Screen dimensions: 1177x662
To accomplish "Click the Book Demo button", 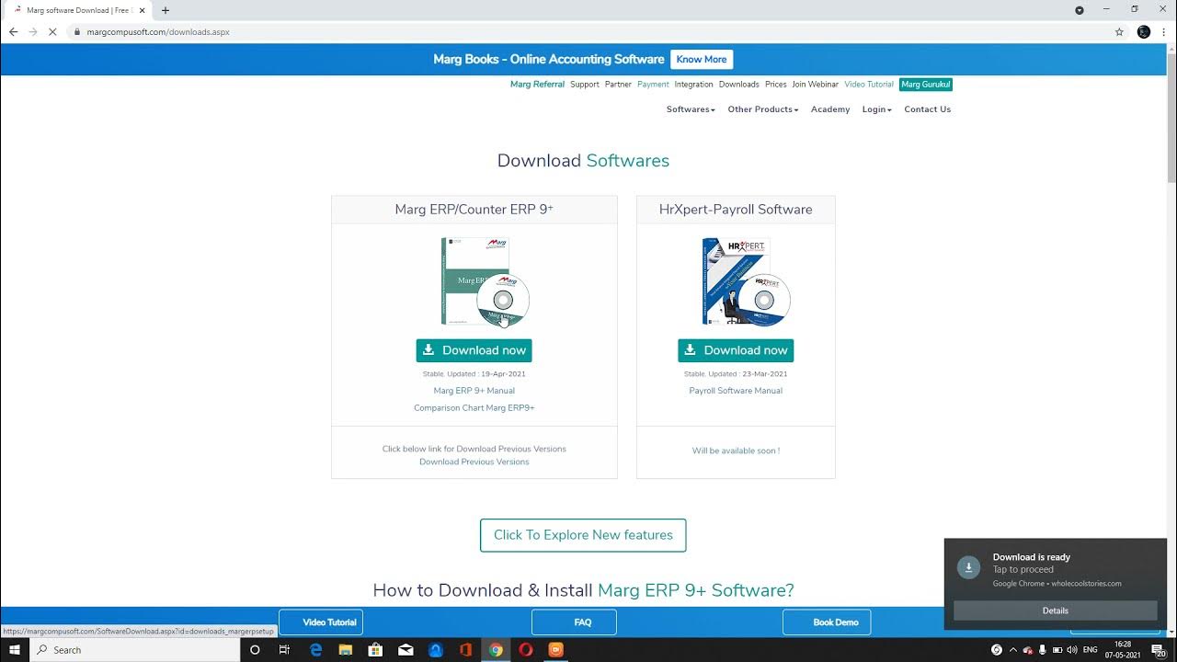I will pos(827,622).
